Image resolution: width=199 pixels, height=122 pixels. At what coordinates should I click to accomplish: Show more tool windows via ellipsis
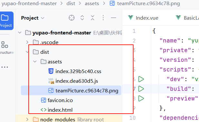click(x=5, y=67)
